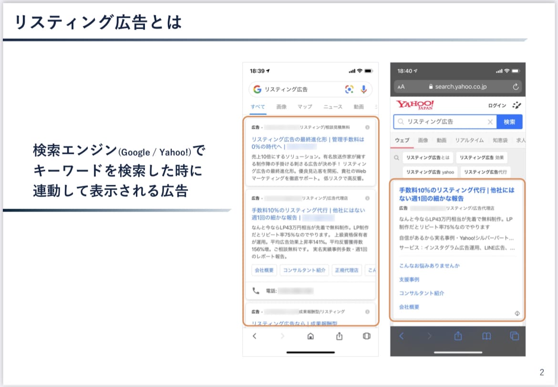Tap Yahoo link コンサルタント紹介
This screenshot has height=387, width=558.
tap(421, 293)
